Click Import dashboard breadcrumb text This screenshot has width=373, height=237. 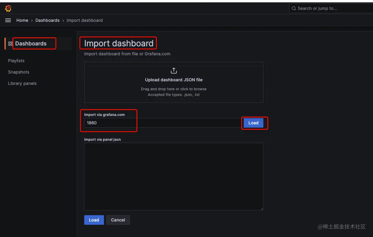(85, 20)
